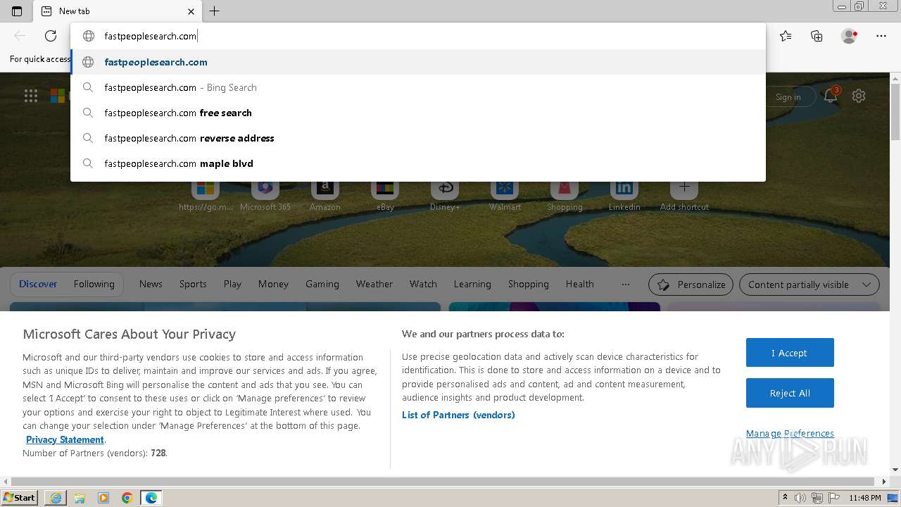
Task: Launch Internet Explorer from taskbar
Action: click(56, 498)
